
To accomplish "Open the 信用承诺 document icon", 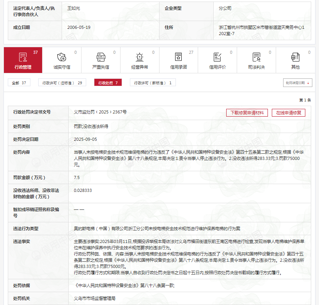I will click(179, 57).
